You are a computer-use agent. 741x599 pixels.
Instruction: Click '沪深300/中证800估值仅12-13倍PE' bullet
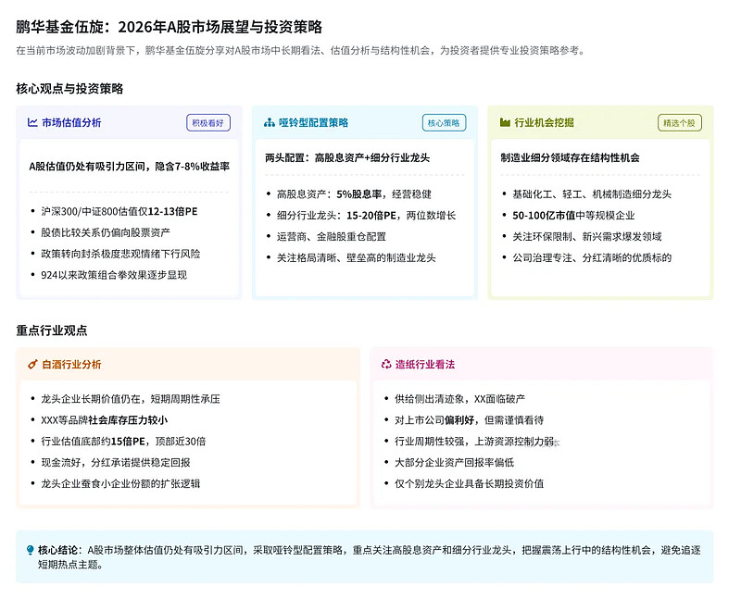pyautogui.click(x=119, y=211)
